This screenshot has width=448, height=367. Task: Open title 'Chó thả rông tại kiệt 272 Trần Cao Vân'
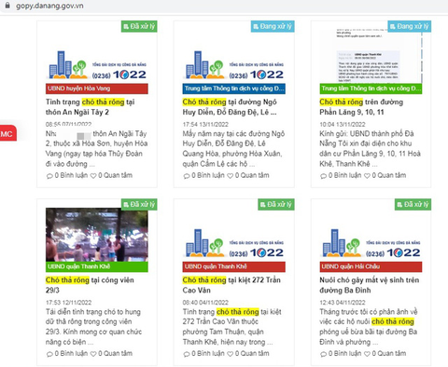[x=231, y=285]
